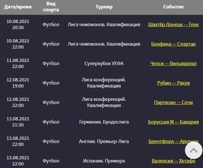This screenshot has width=203, height=168.
Task: Open the Брентфорд — Арсенал match link
Action: point(173,141)
